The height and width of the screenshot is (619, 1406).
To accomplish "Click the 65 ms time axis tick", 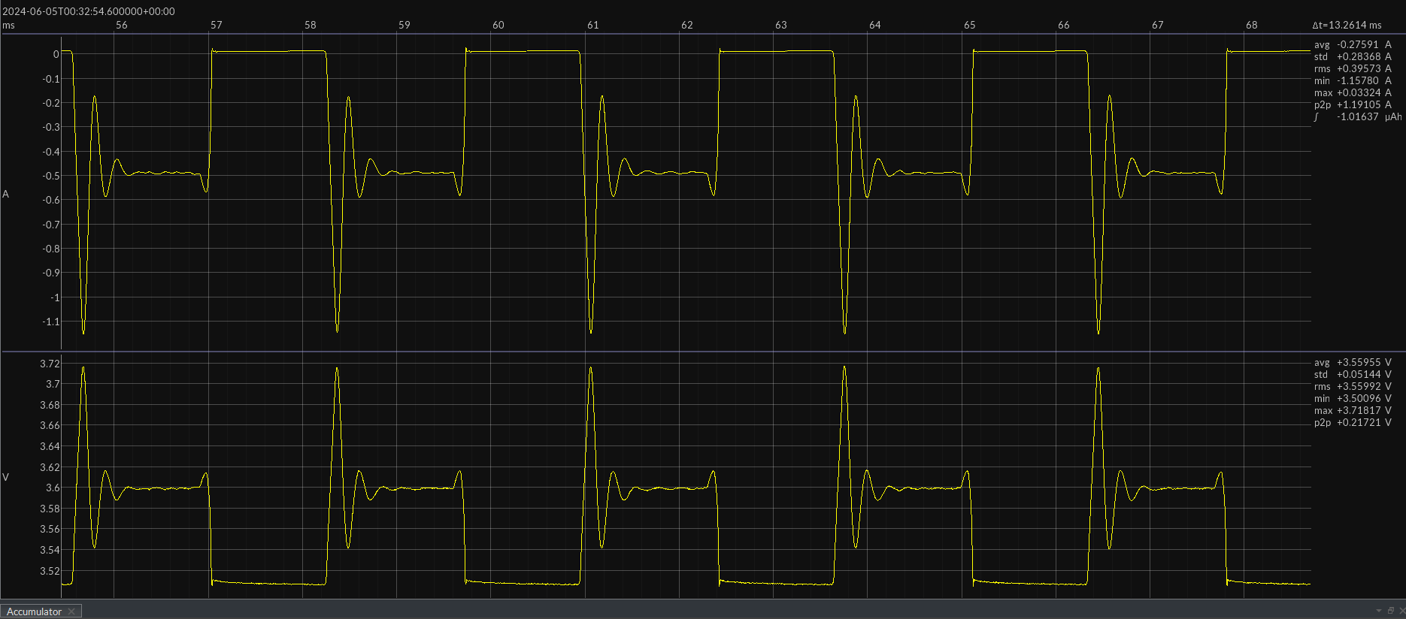I will (970, 25).
